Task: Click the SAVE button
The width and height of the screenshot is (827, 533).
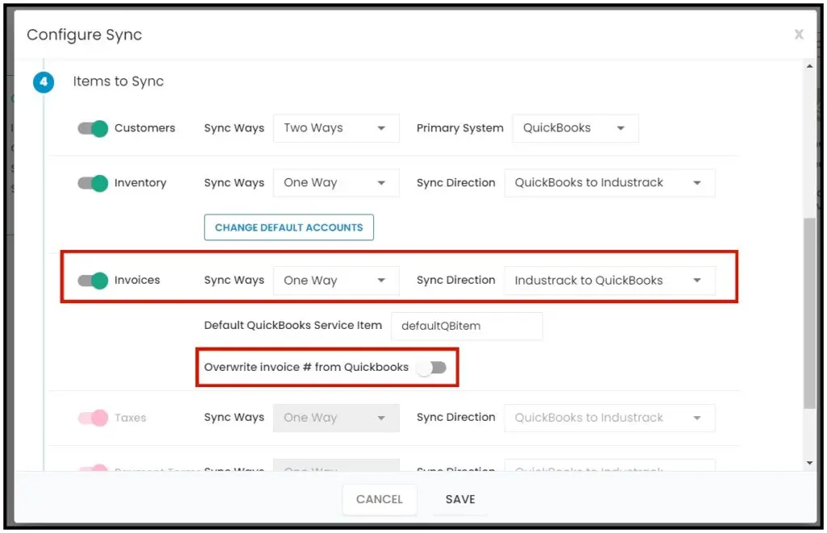Action: coord(460,499)
